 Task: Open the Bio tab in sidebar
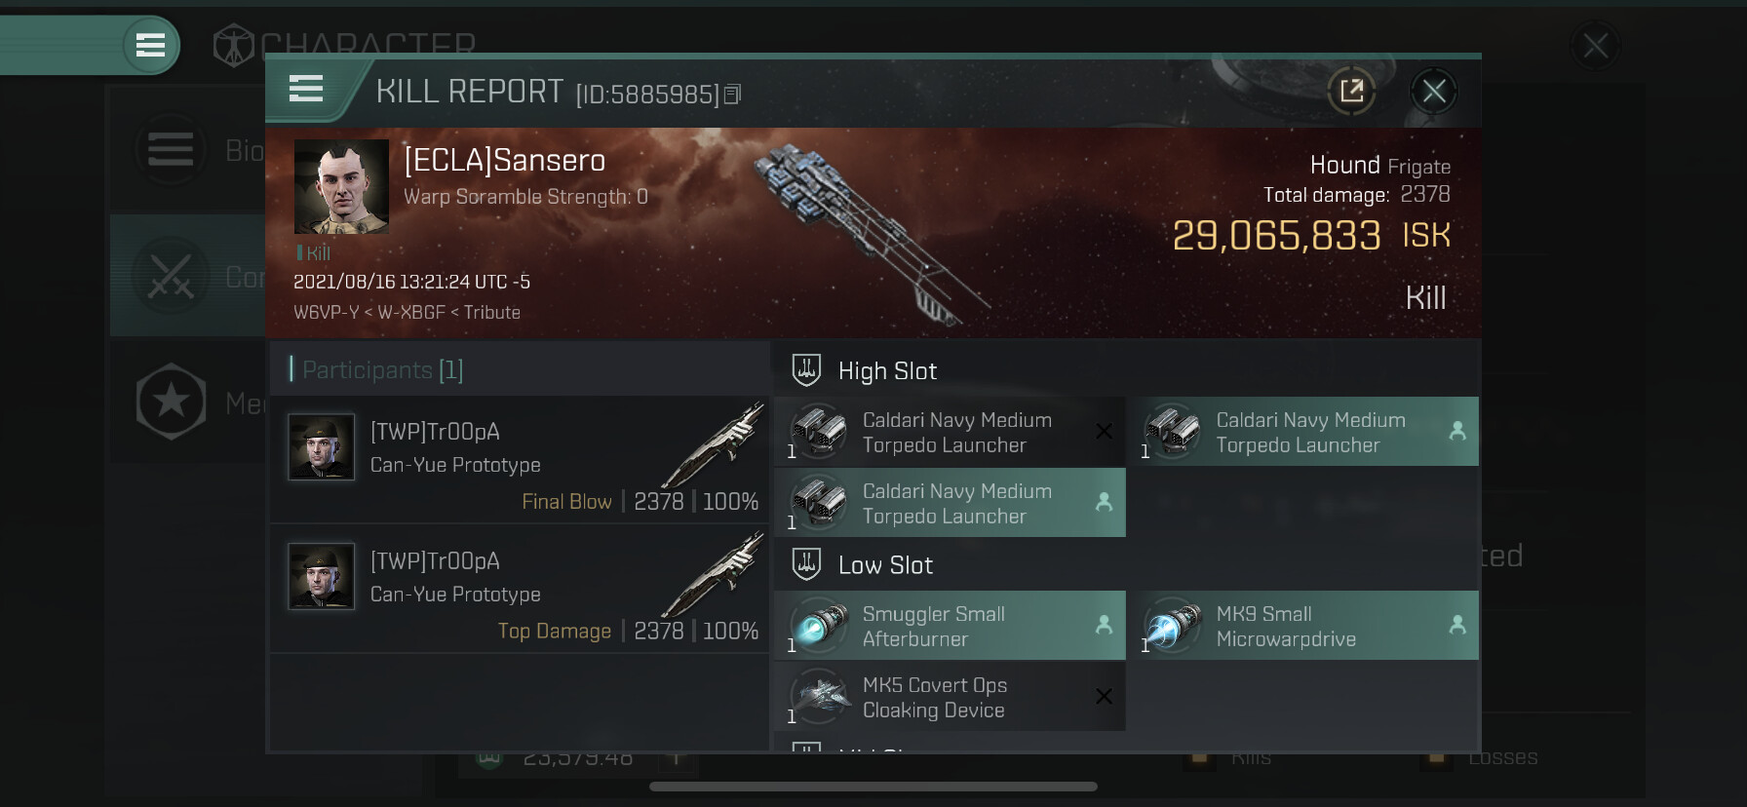(187, 150)
